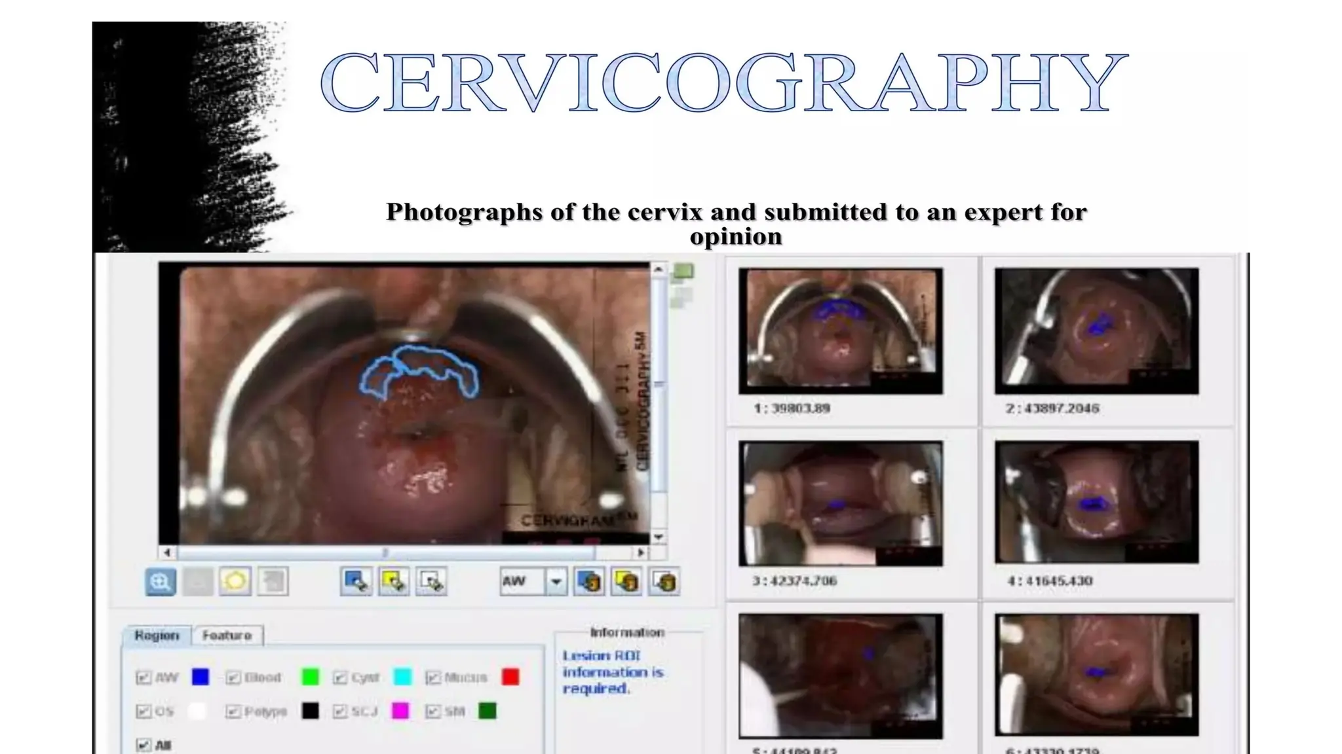1342x754 pixels.
Task: Pick the cyan Cyst color swatch
Action: point(402,677)
